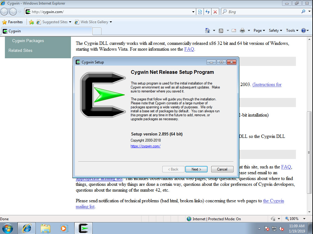
Task: Open the Windows Start button
Action: [x=7, y=228]
